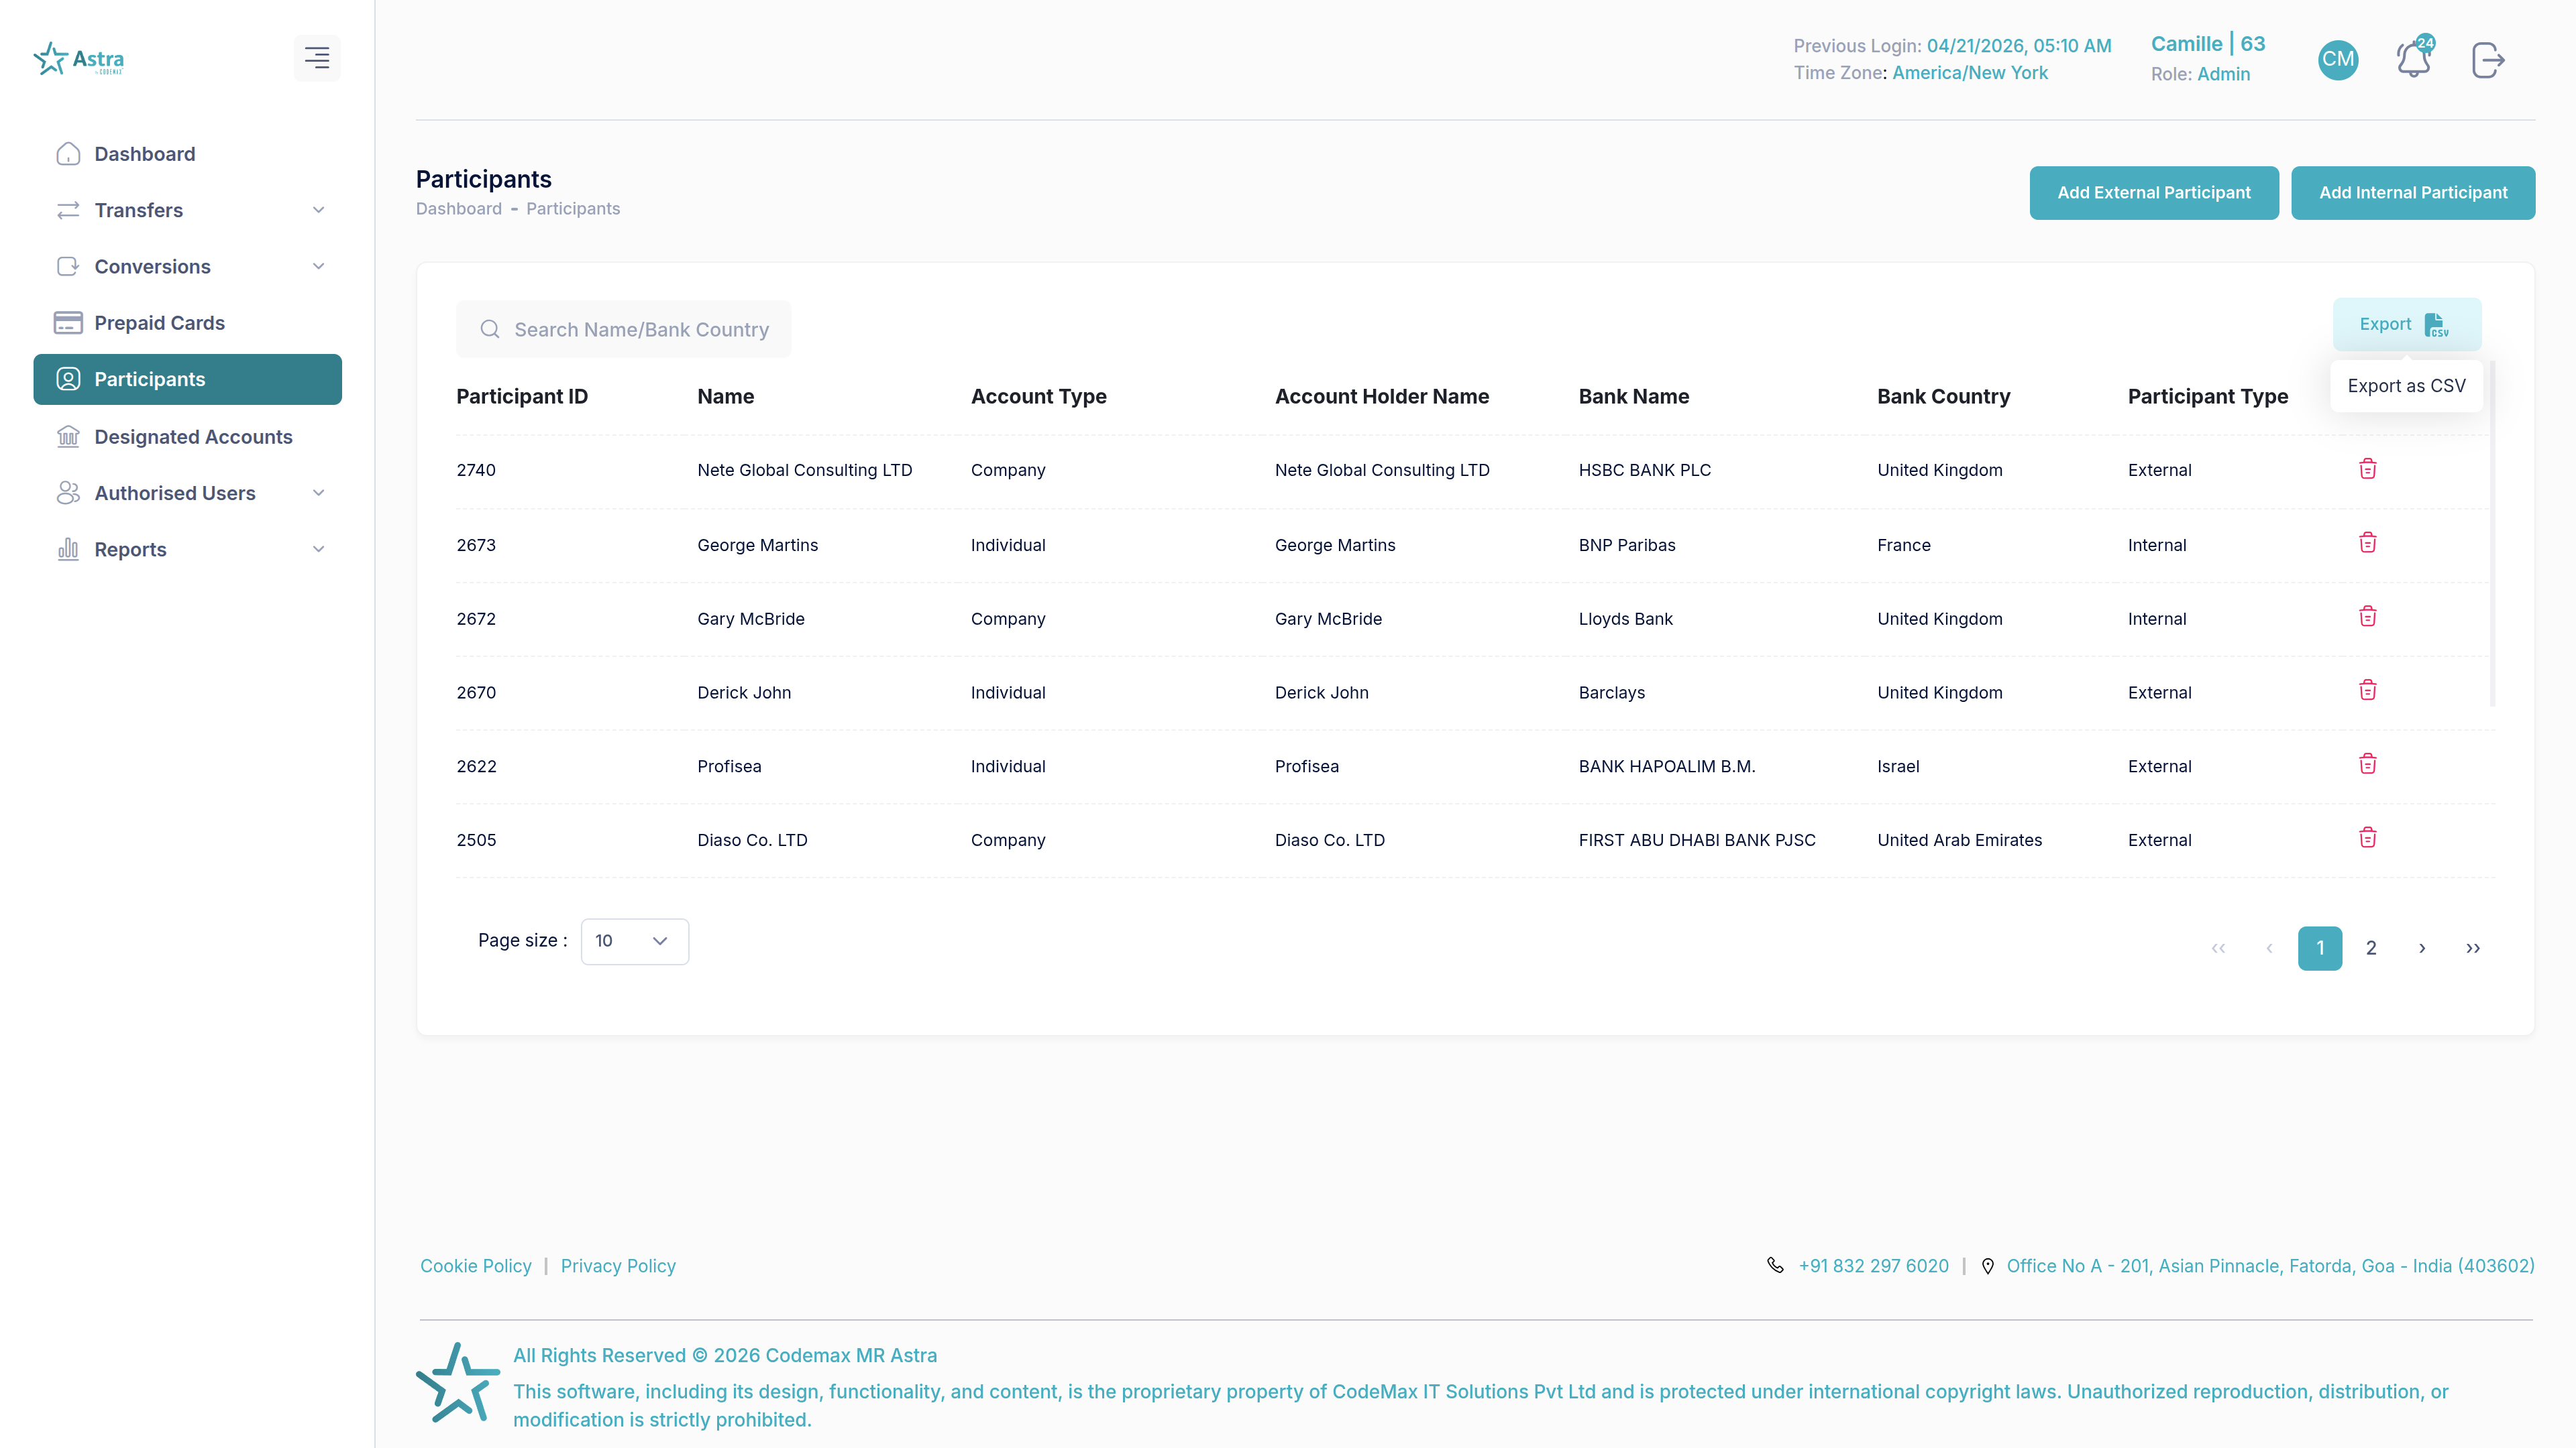Expand the Conversions submenu chevron
This screenshot has height=1448, width=2576.
[319, 267]
